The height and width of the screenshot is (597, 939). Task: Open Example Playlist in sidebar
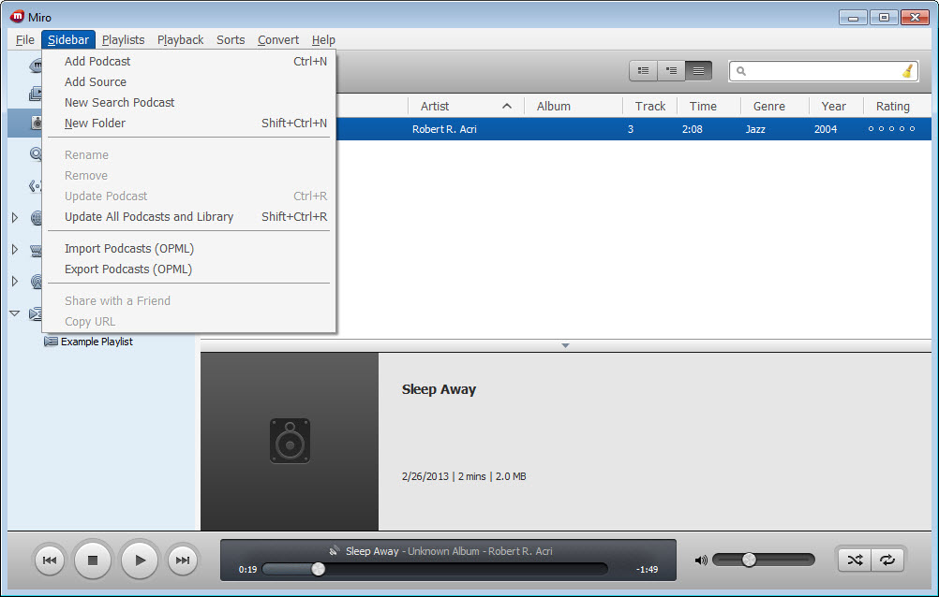click(x=89, y=342)
